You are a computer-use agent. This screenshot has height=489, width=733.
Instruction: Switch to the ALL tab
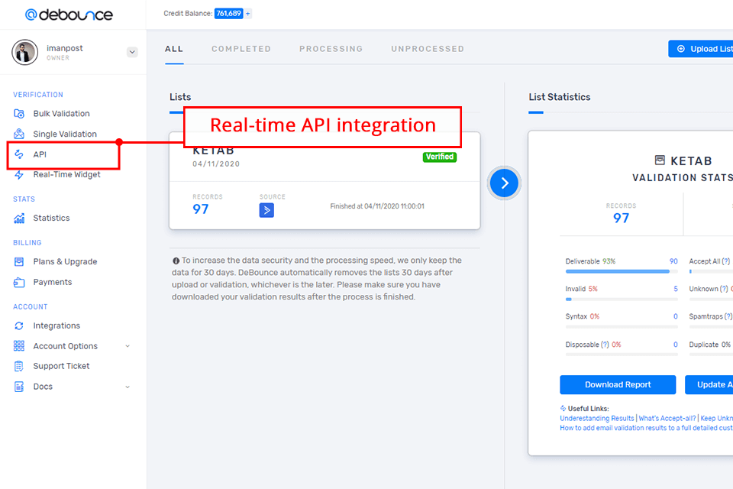174,49
